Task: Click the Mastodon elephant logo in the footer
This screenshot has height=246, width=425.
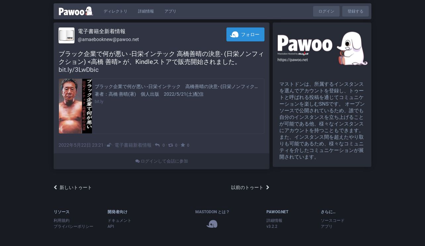Action: coord(212,224)
